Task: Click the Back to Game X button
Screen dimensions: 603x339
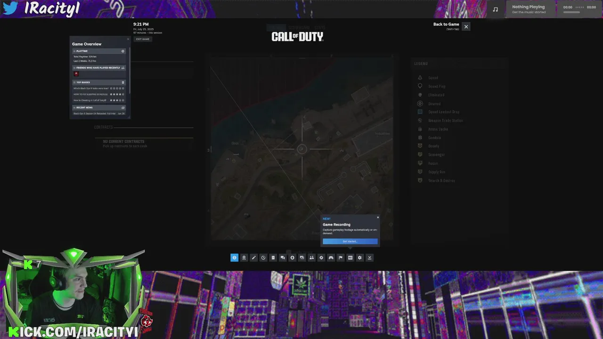Action: (466, 26)
